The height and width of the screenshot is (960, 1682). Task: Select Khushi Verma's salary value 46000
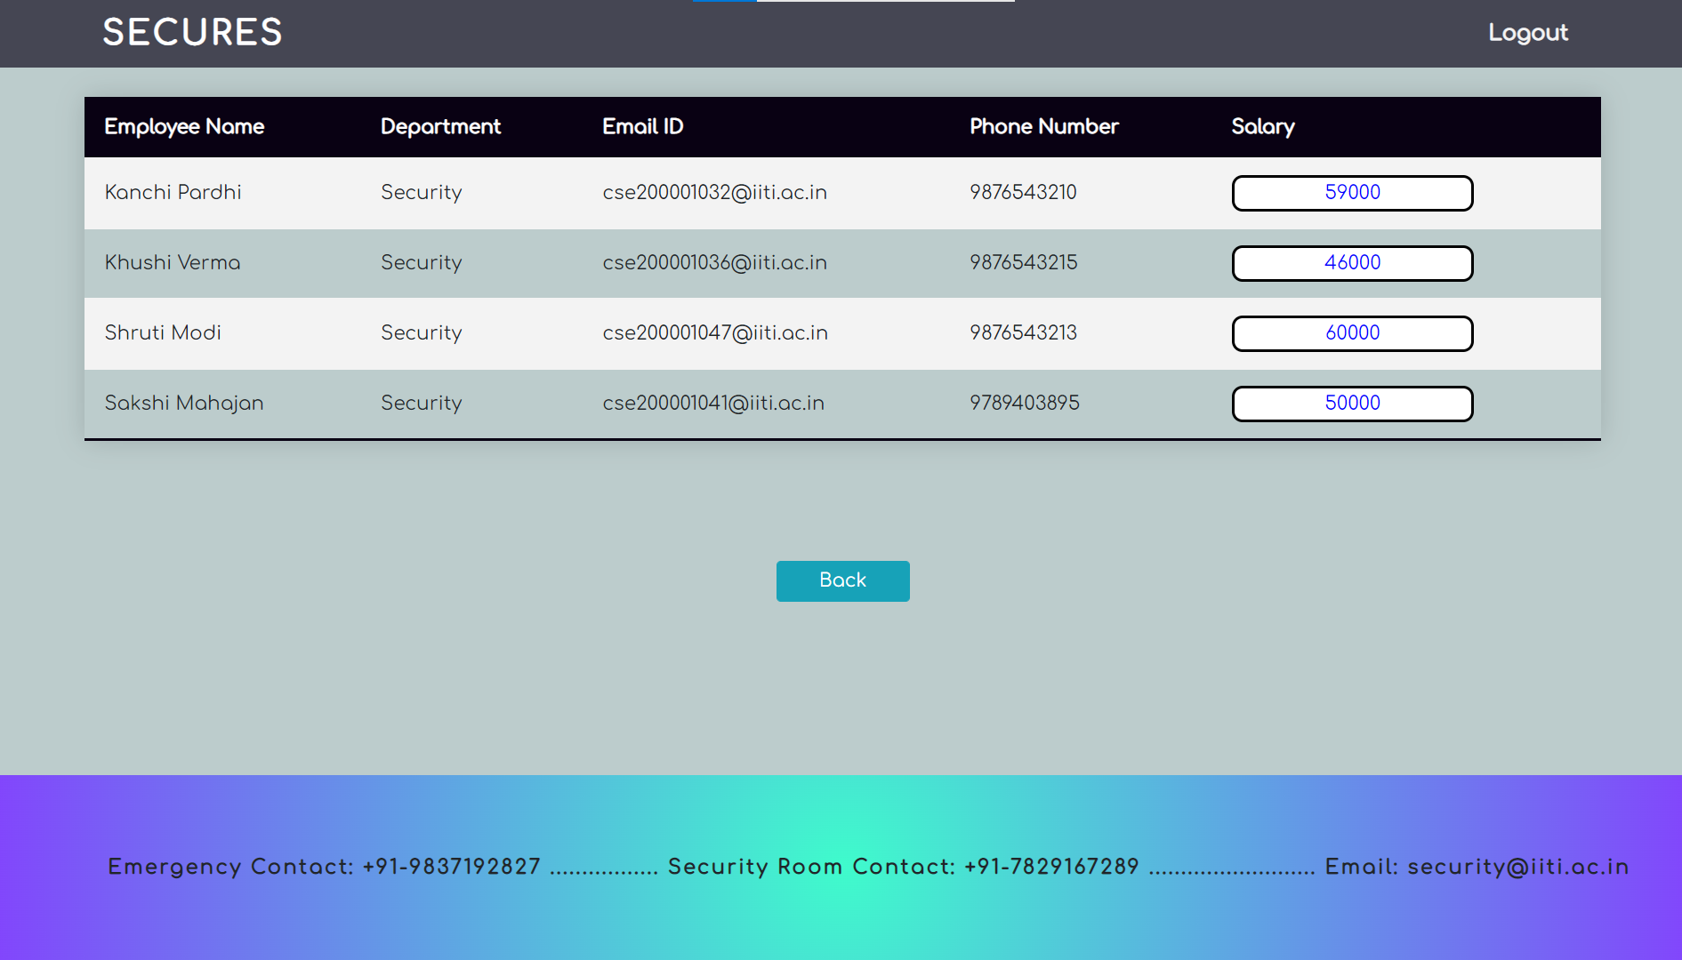(x=1351, y=263)
